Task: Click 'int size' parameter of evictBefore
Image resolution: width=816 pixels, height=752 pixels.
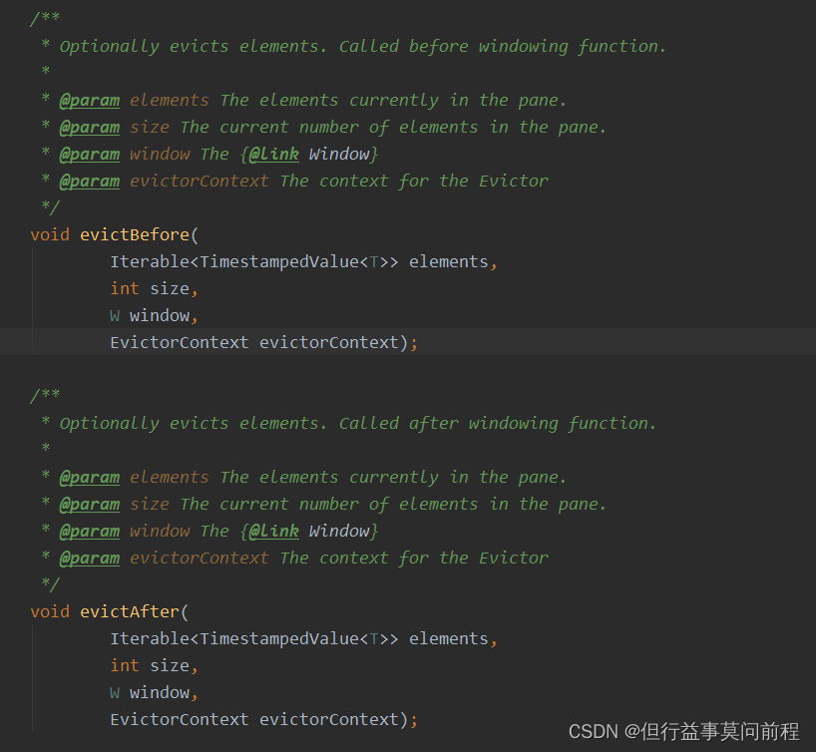Action: click(x=154, y=289)
